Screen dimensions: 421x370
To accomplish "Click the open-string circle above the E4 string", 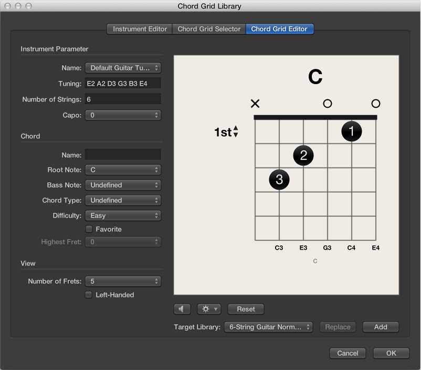I will [375, 104].
